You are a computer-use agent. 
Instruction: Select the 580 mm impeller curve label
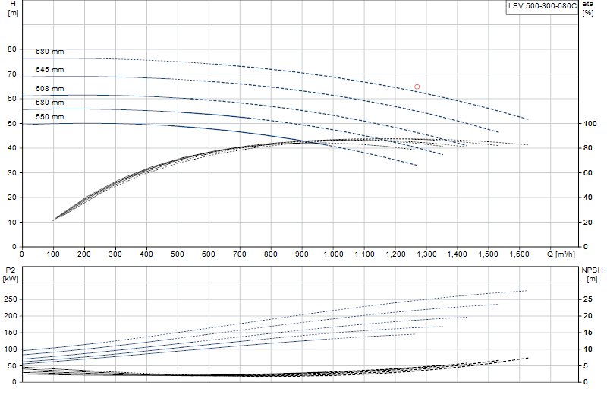point(49,103)
